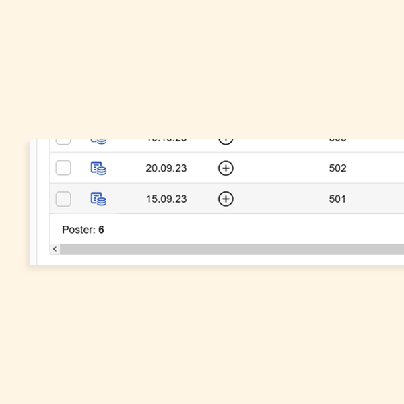Select the checkbox for the 15.09.23 entry

pyautogui.click(x=63, y=199)
